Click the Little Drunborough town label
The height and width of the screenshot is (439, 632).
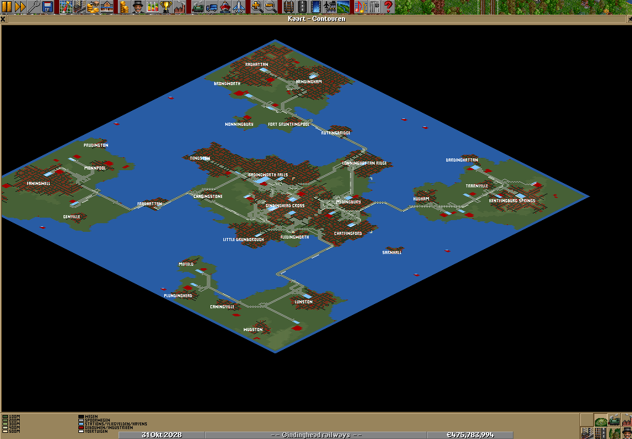pyautogui.click(x=243, y=240)
